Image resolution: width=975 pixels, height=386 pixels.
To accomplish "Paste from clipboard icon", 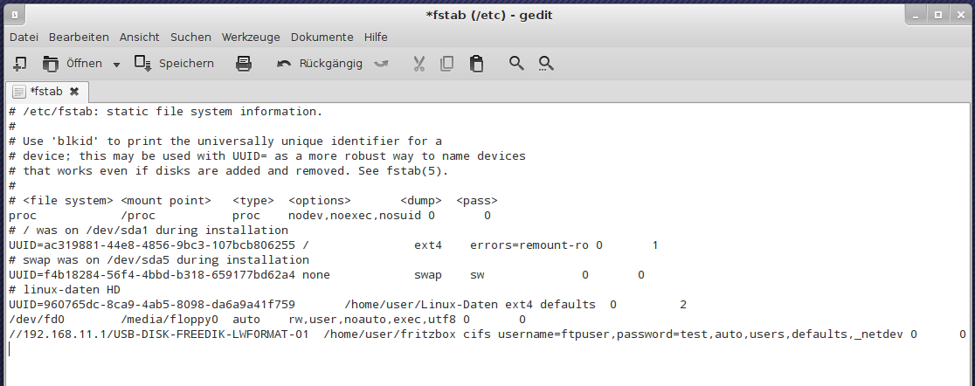I will point(476,64).
